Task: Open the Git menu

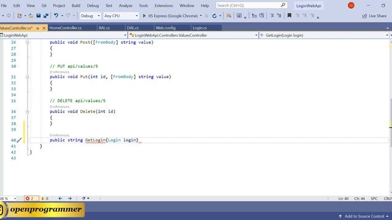Action: pos(43,5)
